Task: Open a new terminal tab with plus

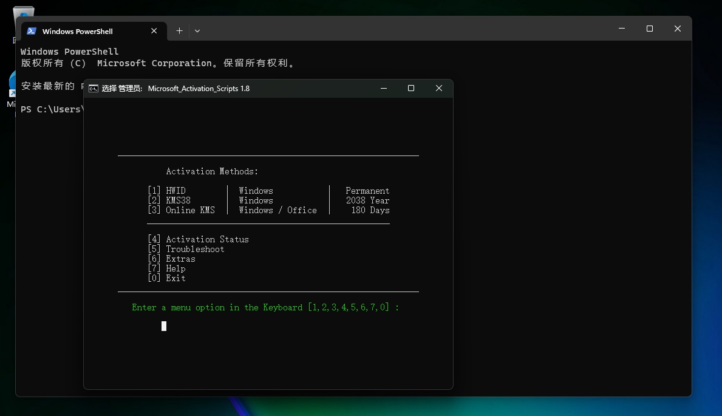Action: (x=179, y=31)
